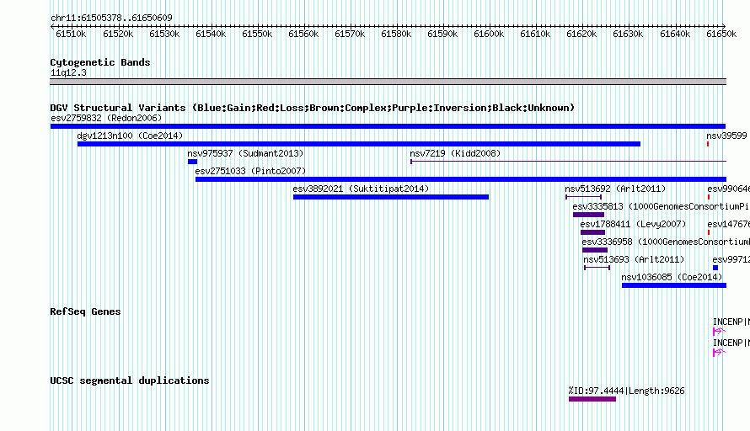The image size is (750, 431).
Task: Select the esv3892021 (Suktitipat2014) gain bar
Action: click(391, 197)
